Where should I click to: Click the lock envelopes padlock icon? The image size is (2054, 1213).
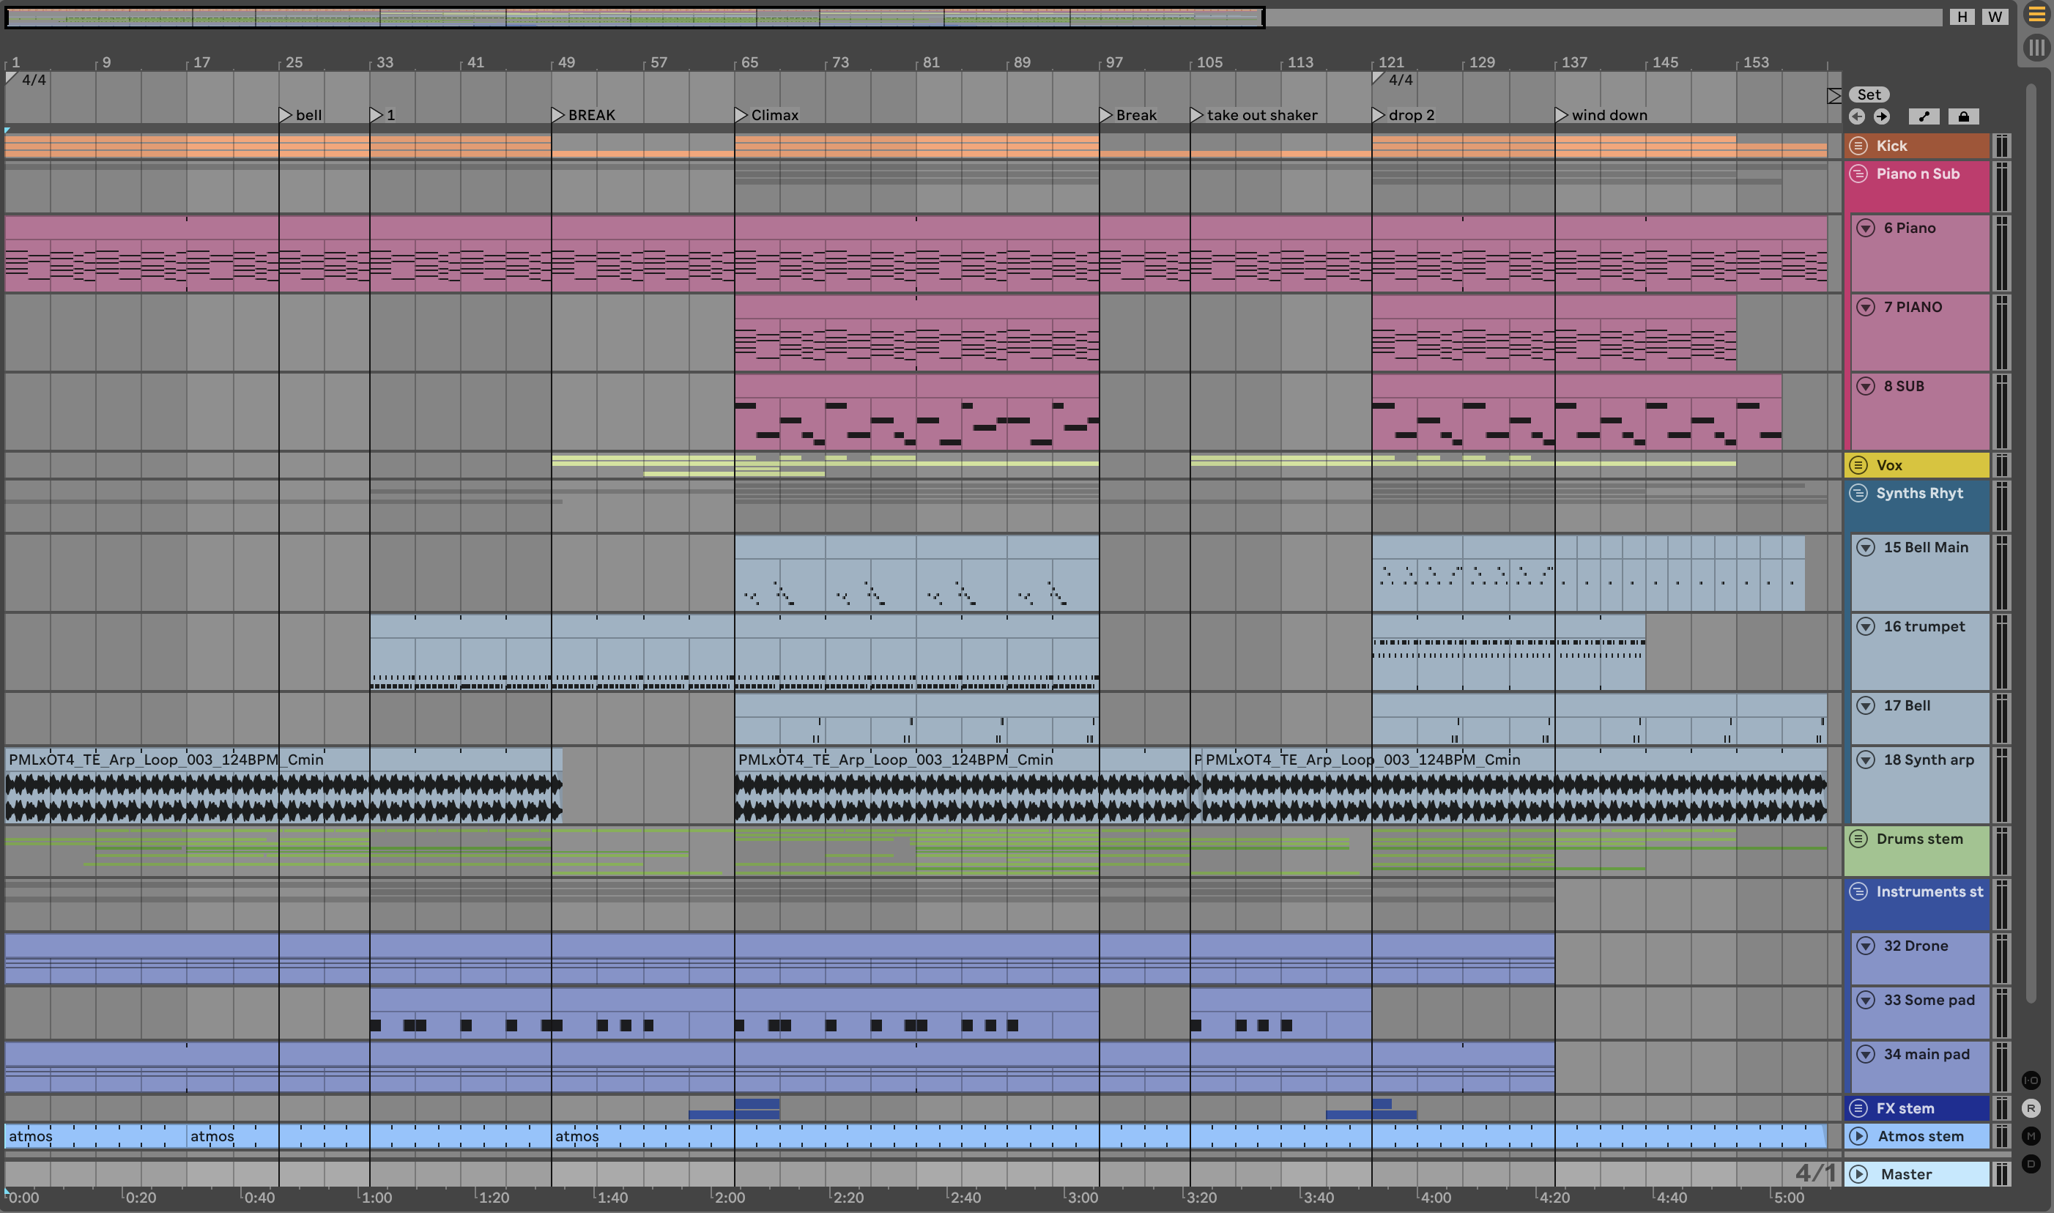pyautogui.click(x=1963, y=117)
